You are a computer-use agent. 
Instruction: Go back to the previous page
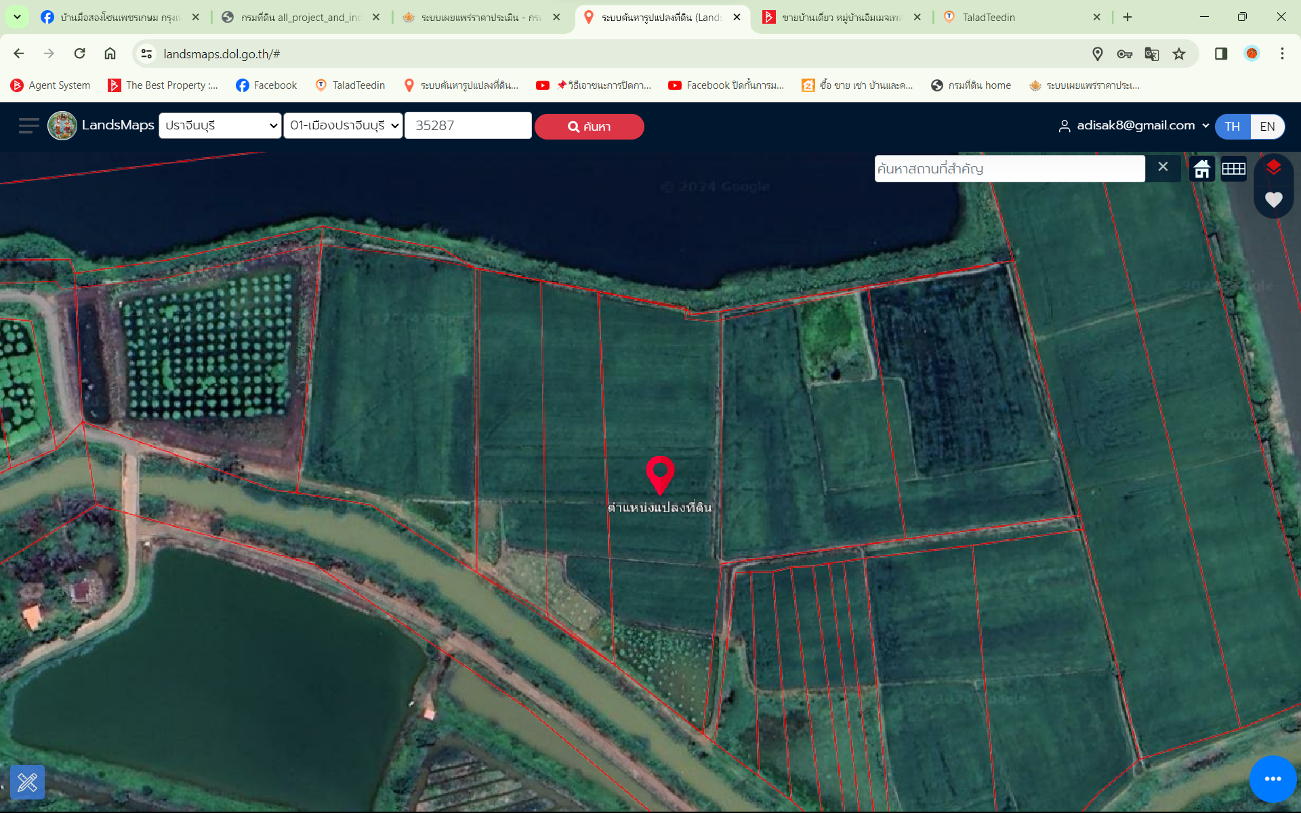point(19,54)
